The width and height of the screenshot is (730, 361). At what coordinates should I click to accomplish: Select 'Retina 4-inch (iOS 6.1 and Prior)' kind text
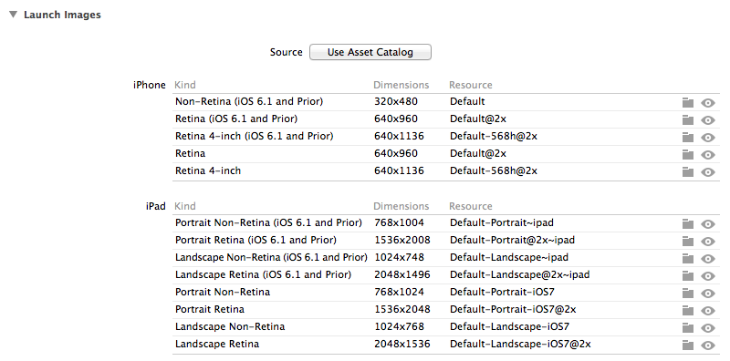[255, 137]
